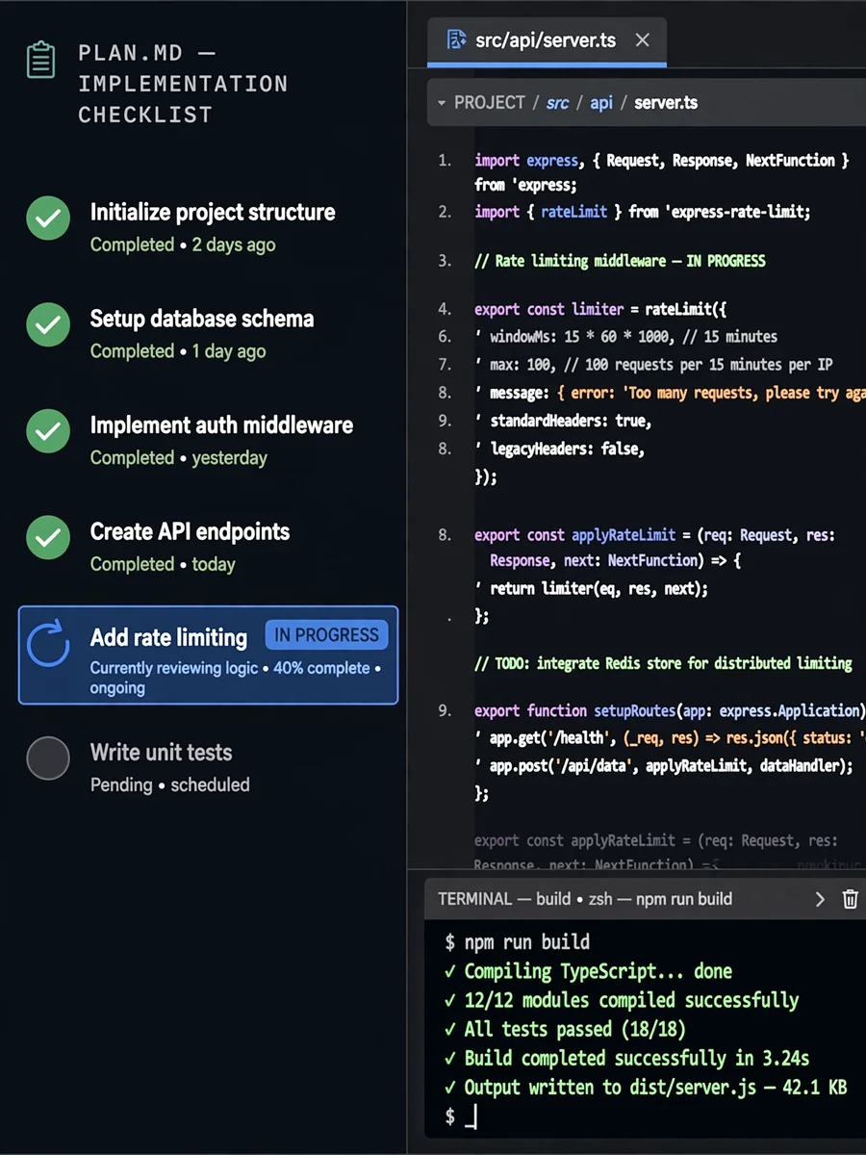866x1155 pixels.
Task: Click the 'export function setupRoutes' line
Action: [670, 710]
